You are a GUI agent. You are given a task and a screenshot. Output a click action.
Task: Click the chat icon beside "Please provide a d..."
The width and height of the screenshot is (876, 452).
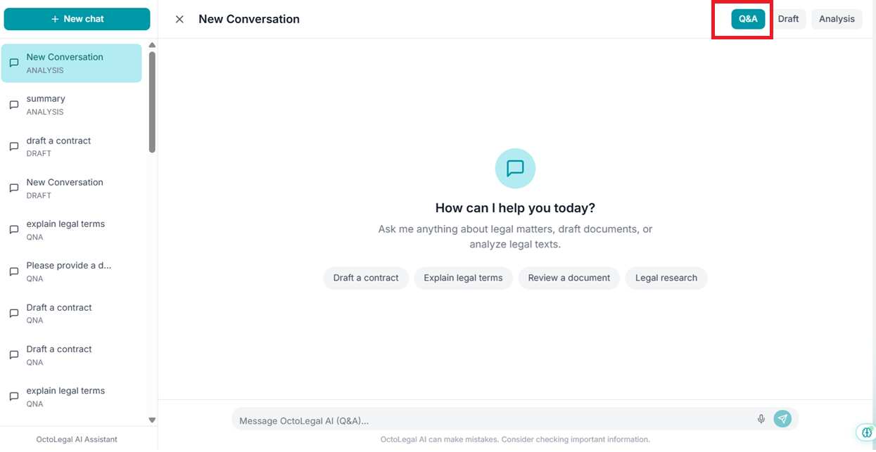tap(13, 271)
